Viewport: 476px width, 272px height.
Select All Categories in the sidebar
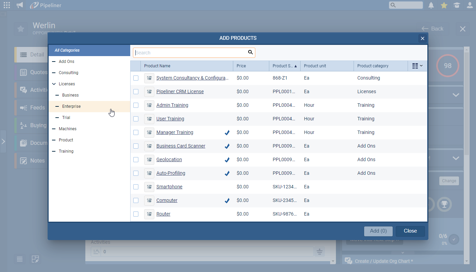(67, 50)
